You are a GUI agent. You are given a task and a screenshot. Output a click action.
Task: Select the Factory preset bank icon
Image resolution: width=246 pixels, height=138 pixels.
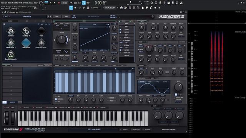click(x=11, y=31)
